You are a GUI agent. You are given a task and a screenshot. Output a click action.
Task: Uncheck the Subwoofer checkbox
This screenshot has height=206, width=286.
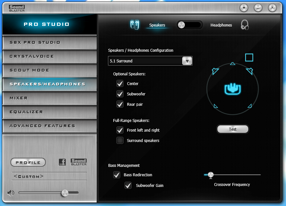120,94
